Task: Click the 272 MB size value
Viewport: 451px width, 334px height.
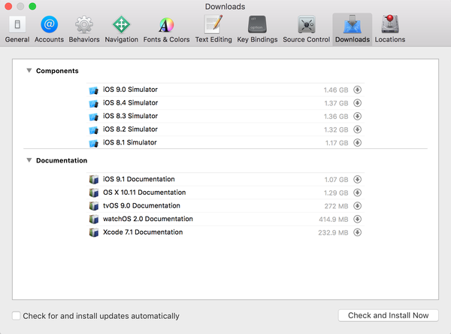Action: click(336, 206)
